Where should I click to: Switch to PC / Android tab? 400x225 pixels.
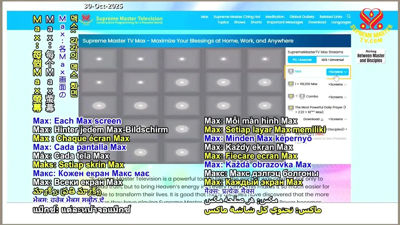click(302, 60)
